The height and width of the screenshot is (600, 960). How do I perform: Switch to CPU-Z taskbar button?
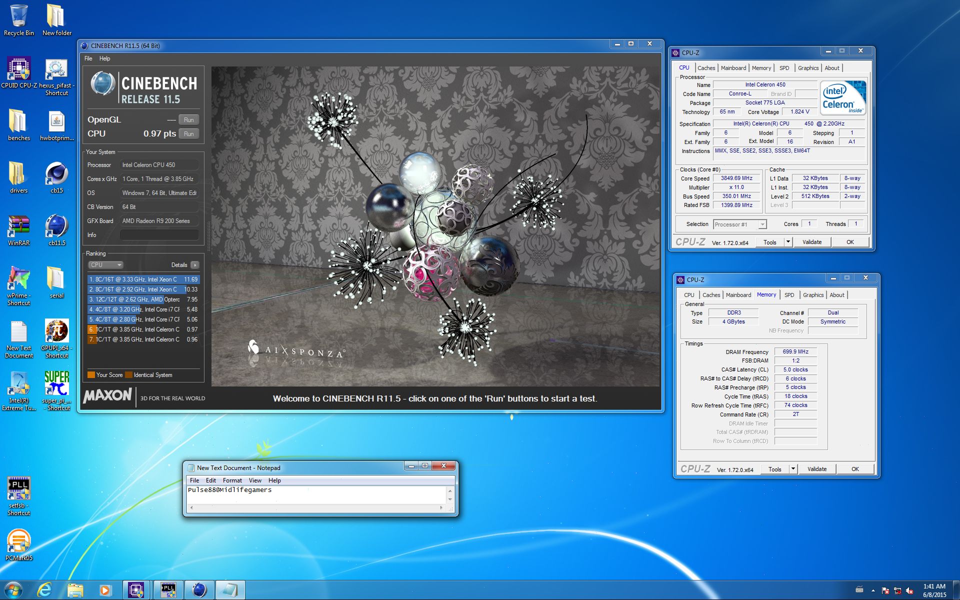tap(136, 590)
